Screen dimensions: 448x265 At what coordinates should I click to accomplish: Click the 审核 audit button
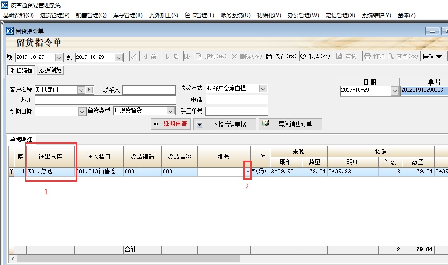(x=347, y=57)
